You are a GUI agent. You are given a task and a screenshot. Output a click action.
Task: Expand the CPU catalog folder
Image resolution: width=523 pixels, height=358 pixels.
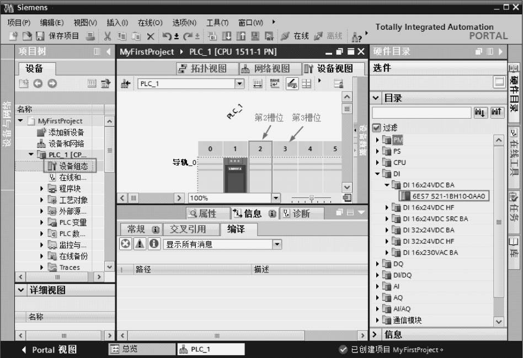(x=377, y=163)
